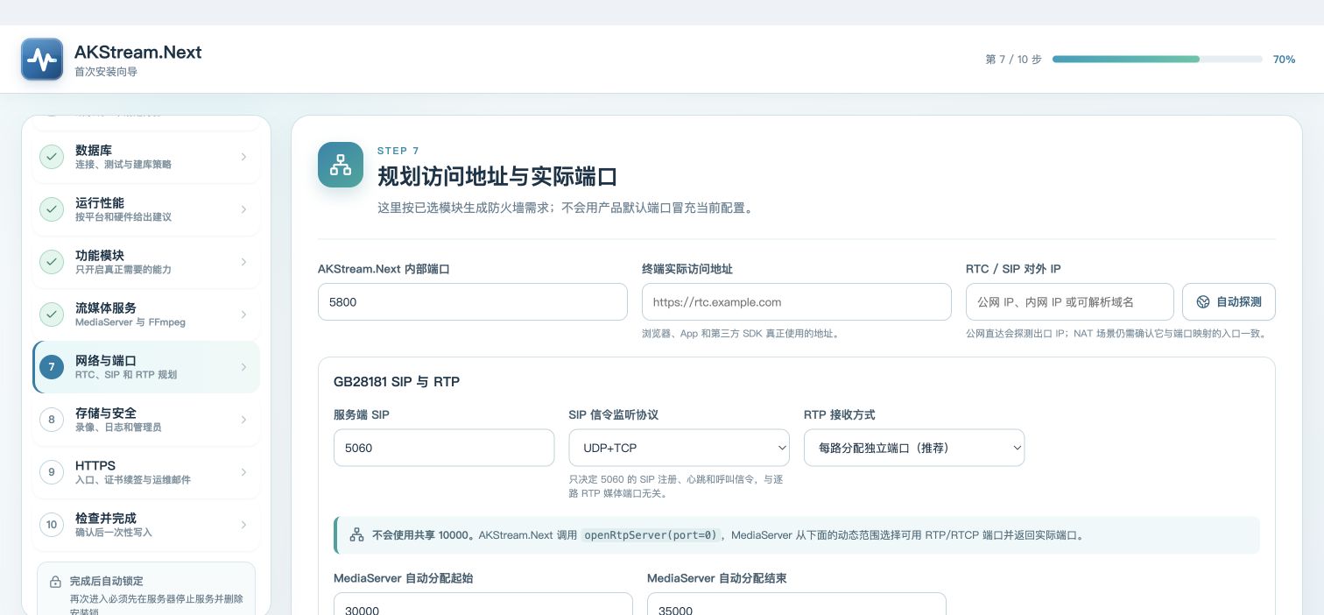
Task: Expand the HTTPS step chevron
Action: pos(243,472)
